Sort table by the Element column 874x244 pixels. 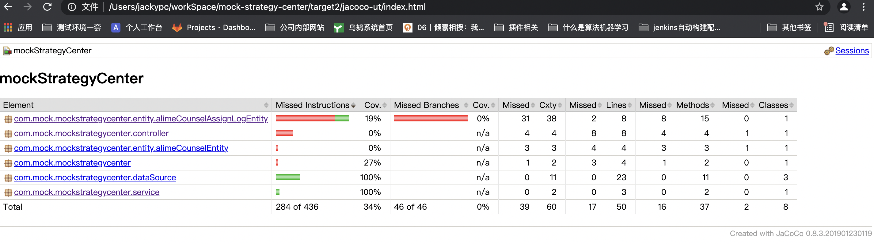136,105
